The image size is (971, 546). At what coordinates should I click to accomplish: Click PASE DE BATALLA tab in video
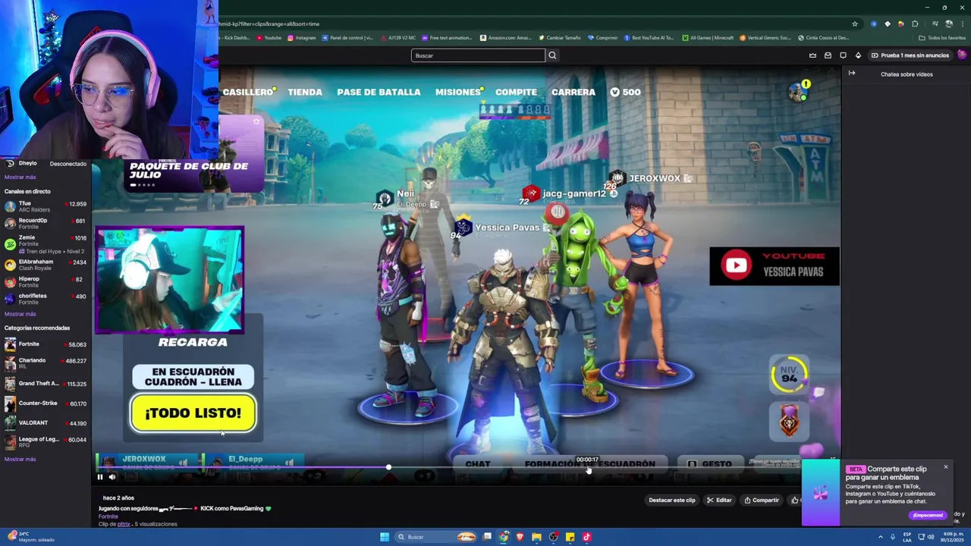pyautogui.click(x=379, y=92)
